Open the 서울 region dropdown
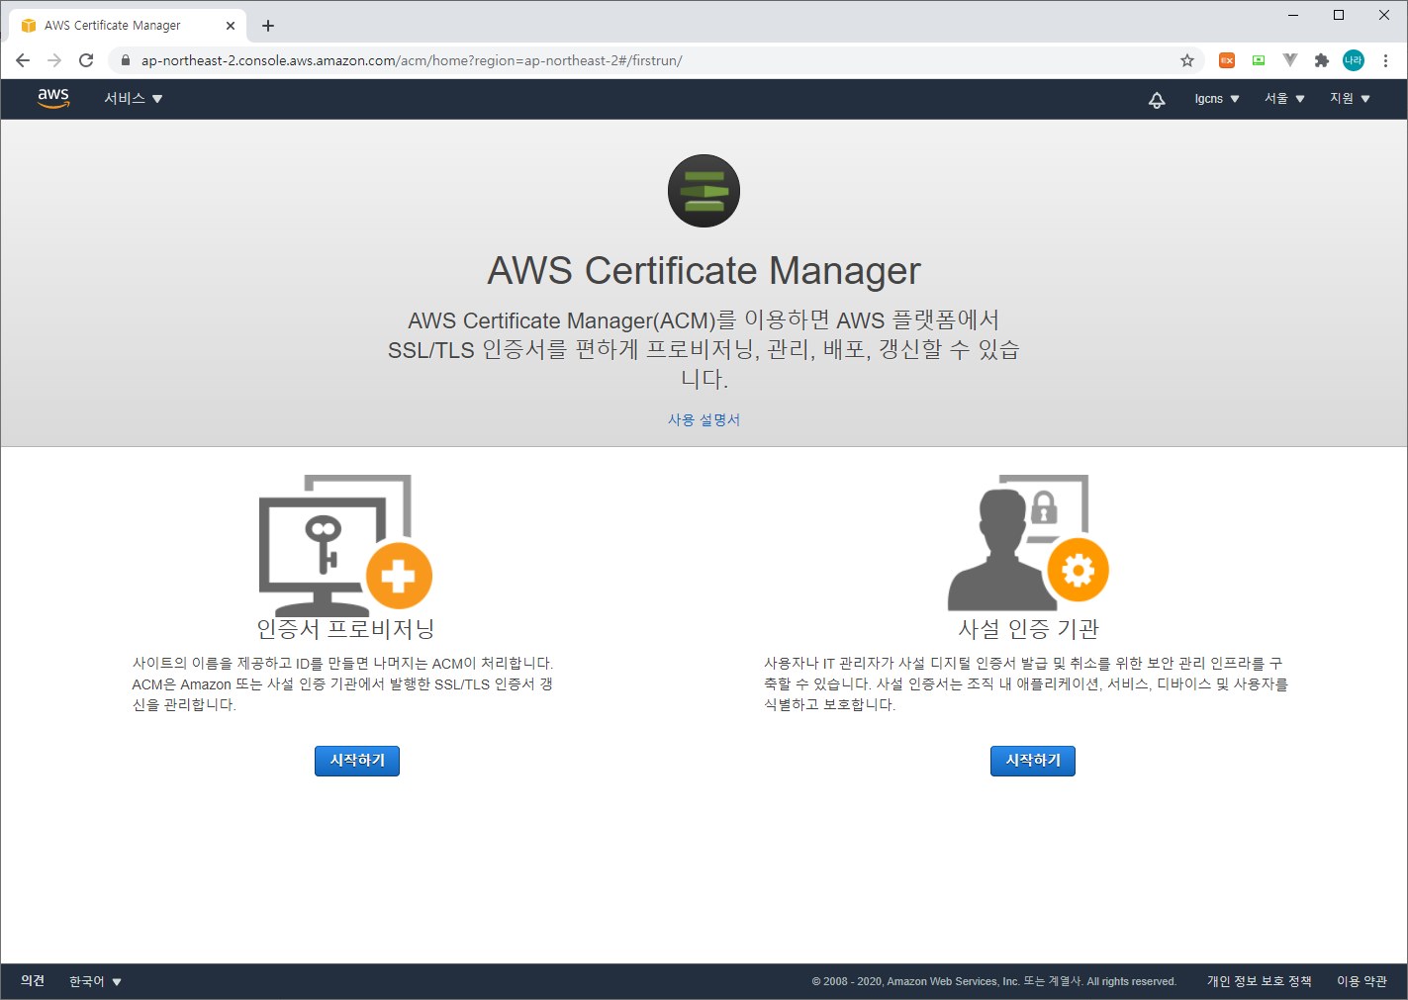The width and height of the screenshot is (1408, 1000). pos(1284,99)
